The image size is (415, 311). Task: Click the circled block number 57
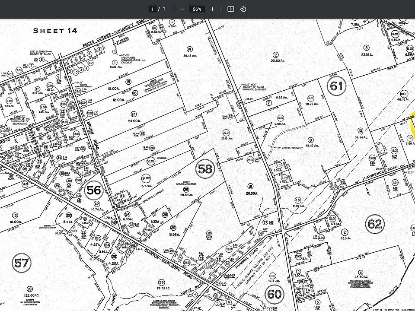pos(21,263)
